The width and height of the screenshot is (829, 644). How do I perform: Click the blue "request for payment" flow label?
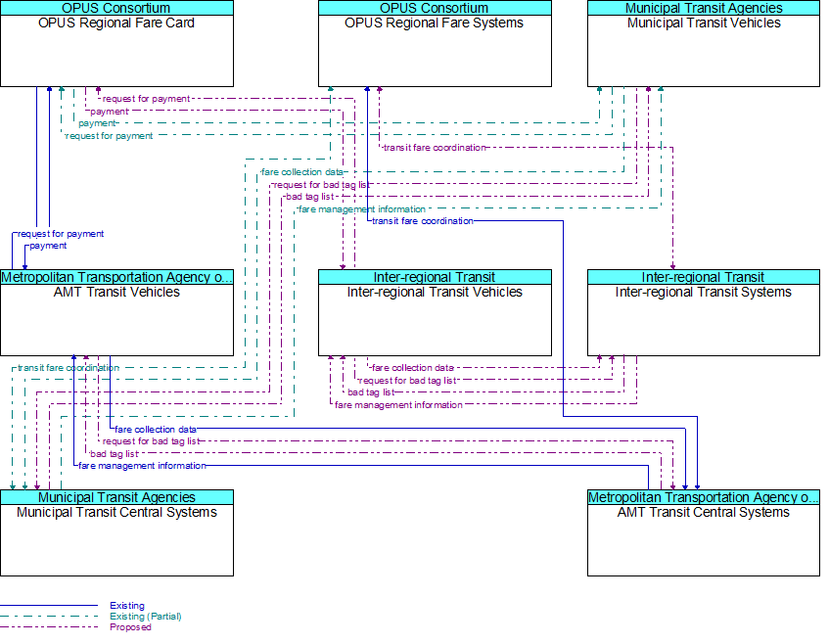61,234
